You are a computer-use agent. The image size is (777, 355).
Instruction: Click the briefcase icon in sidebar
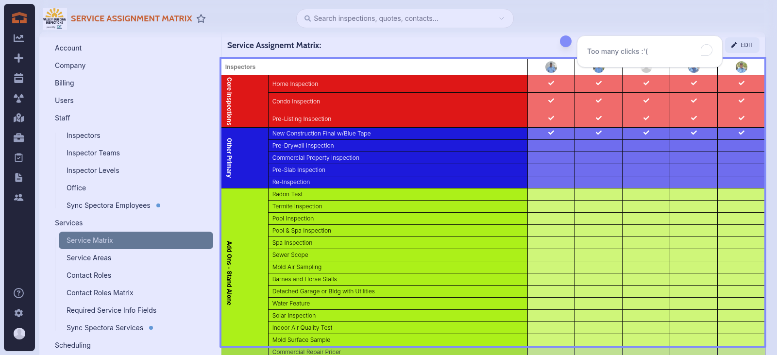pos(19,138)
